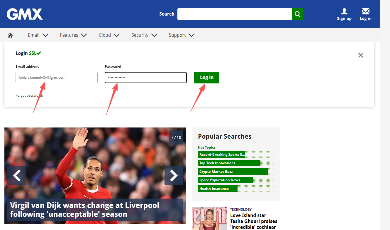Expand the Email menu
Screen dimensions: 390x230
[38, 35]
